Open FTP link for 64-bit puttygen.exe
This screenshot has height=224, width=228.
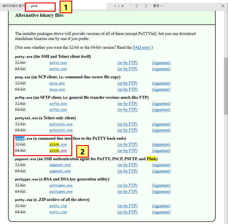point(128,192)
